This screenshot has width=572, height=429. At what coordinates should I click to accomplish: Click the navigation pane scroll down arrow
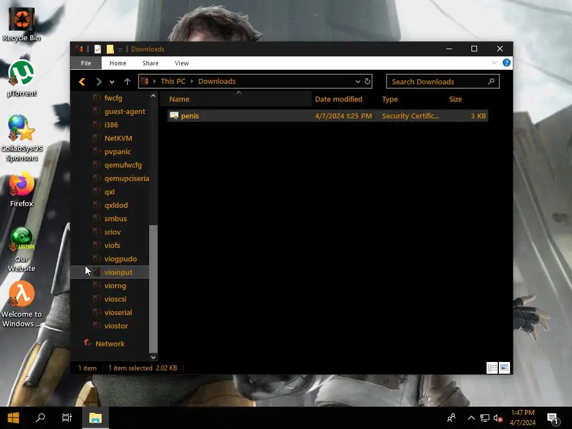tap(153, 357)
